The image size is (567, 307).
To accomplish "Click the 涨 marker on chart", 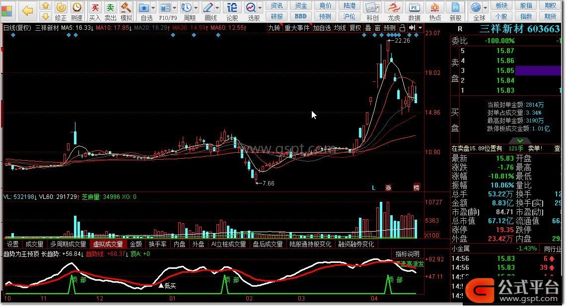I will (x=388, y=188).
